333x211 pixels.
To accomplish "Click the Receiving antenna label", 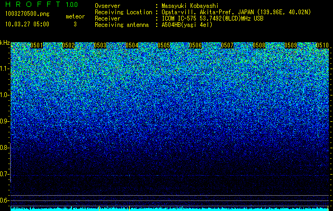I will click(x=122, y=25).
